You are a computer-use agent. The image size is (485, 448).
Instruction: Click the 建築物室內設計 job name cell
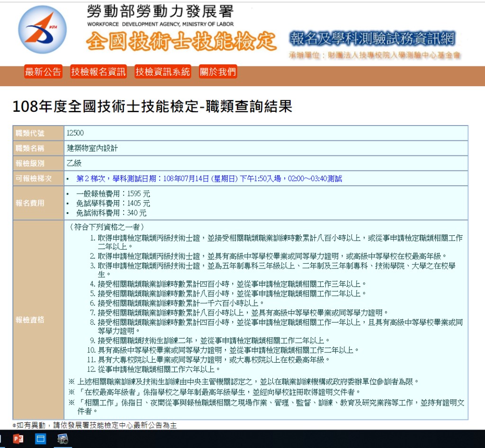point(92,148)
